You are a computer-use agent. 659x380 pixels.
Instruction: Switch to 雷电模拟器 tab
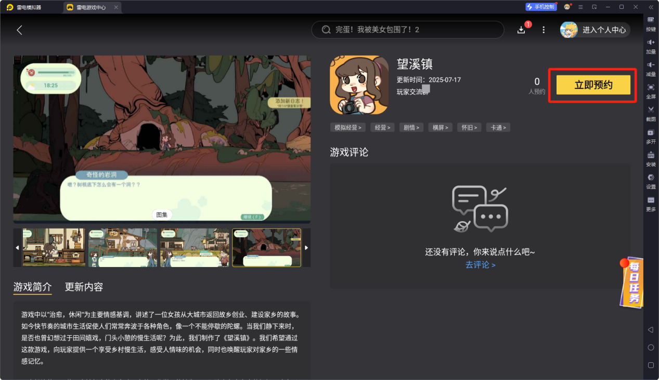click(x=25, y=7)
